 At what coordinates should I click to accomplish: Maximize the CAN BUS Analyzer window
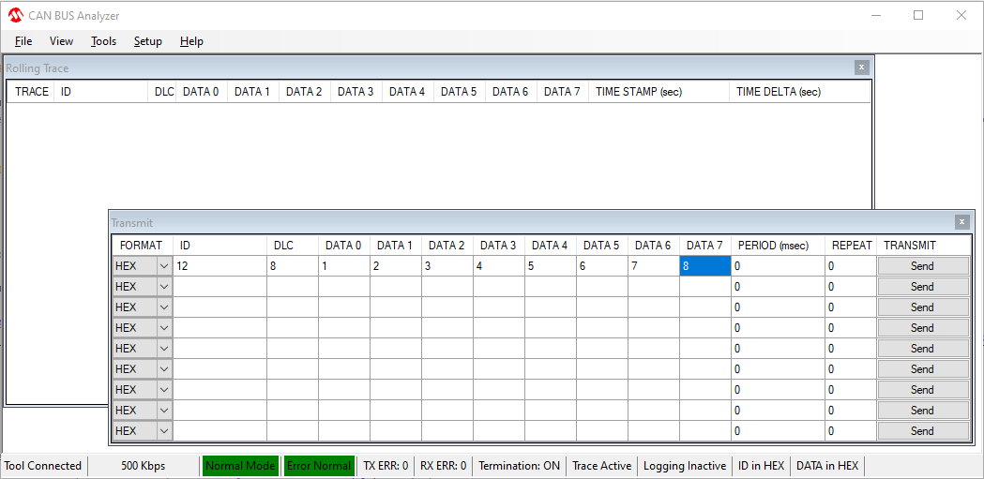point(918,16)
